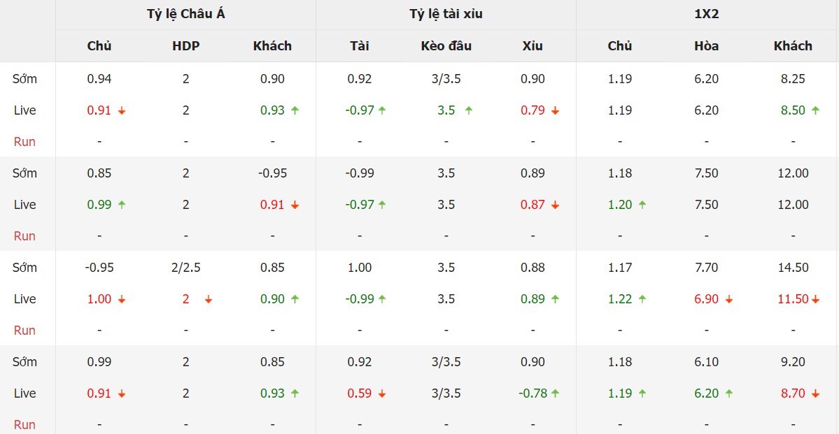839x434 pixels.
Task: Open the 2/2.5 handicap value
Action: (185, 268)
